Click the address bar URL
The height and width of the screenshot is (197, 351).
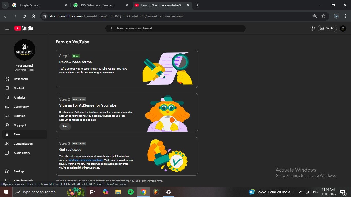(x=116, y=16)
